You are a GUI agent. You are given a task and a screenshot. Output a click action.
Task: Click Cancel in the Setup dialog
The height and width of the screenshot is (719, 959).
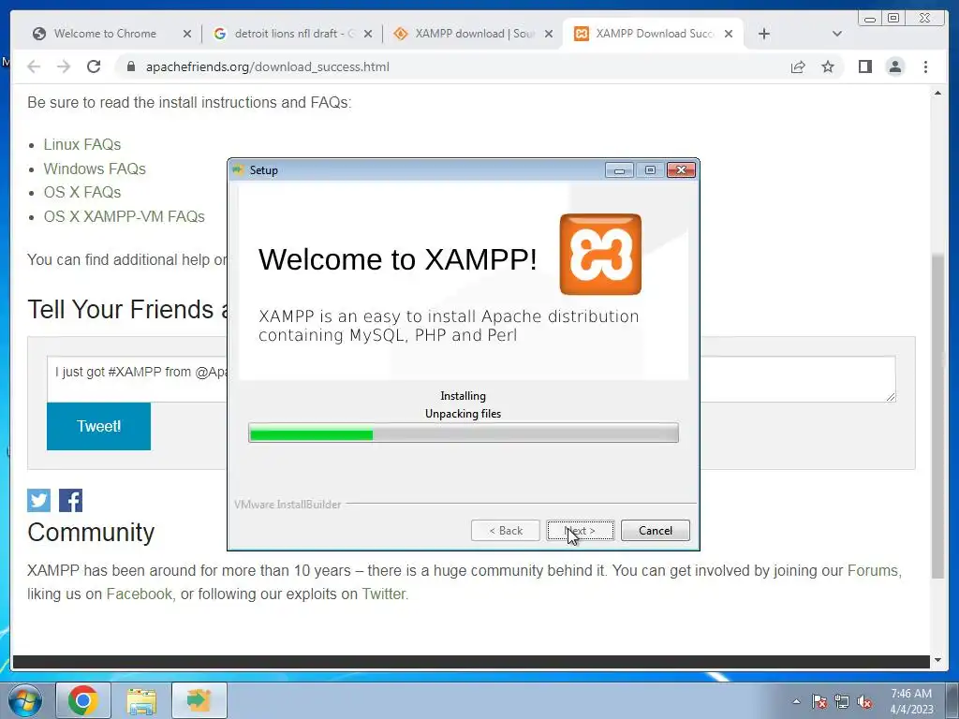point(655,531)
